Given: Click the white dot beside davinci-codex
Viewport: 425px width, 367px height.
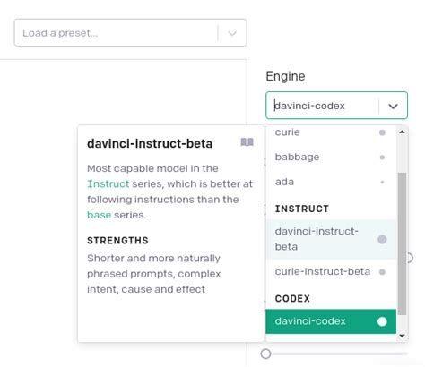Looking at the screenshot, I should 382,321.
